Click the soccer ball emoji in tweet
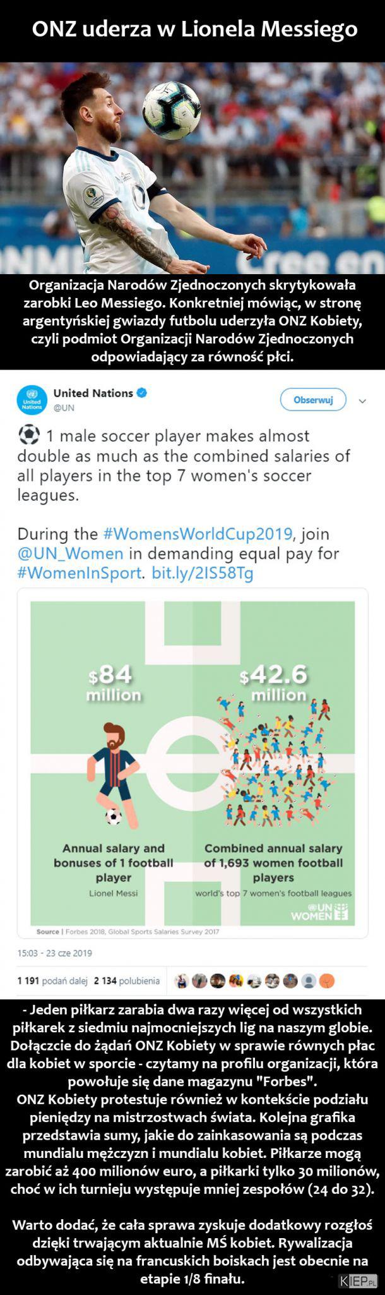Screen dimensions: 385x1295 [28, 435]
